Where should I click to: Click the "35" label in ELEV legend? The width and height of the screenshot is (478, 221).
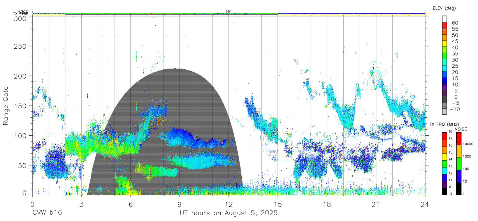[454, 54]
